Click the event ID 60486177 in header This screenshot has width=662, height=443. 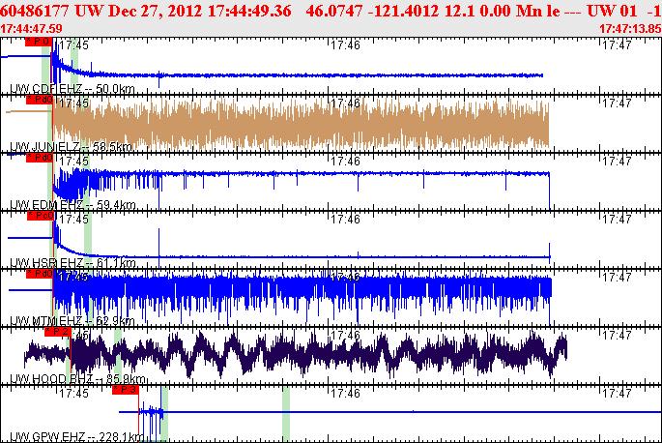pyautogui.click(x=37, y=12)
